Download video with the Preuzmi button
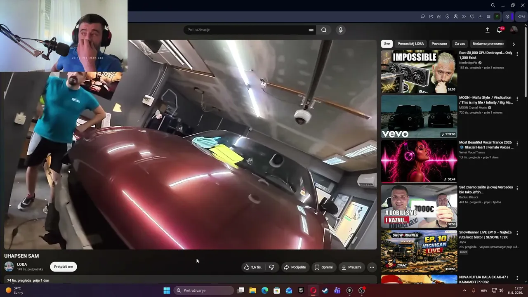This screenshot has width=528, height=297. (351, 267)
